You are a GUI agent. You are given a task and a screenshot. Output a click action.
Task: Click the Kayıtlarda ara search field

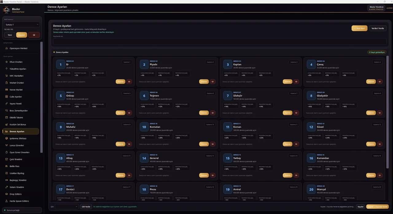pos(220,41)
